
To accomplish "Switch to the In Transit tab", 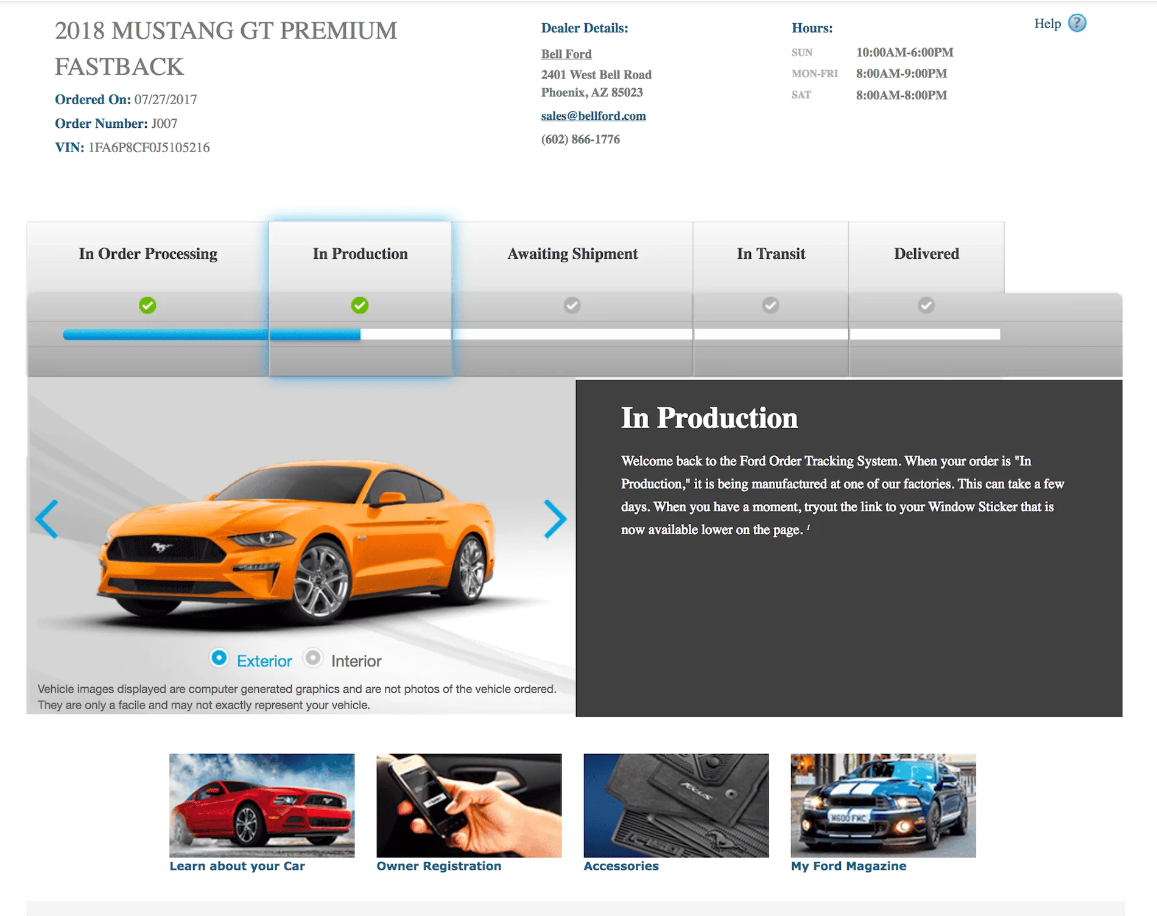I will [771, 254].
